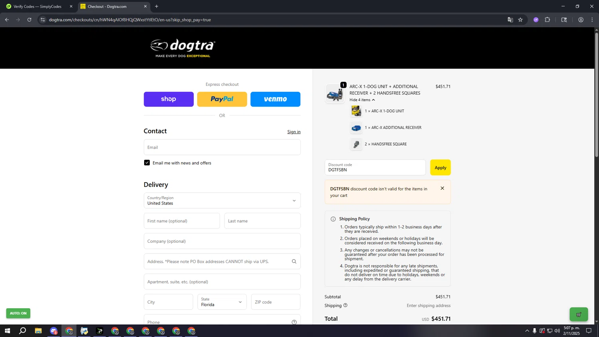Open the Chrome profile avatar menu
Image resolution: width=599 pixels, height=337 pixels.
point(581,20)
